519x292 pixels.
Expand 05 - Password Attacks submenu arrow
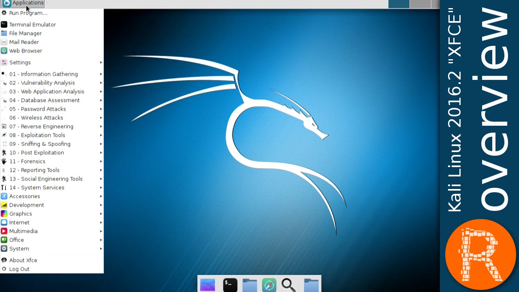tap(101, 109)
